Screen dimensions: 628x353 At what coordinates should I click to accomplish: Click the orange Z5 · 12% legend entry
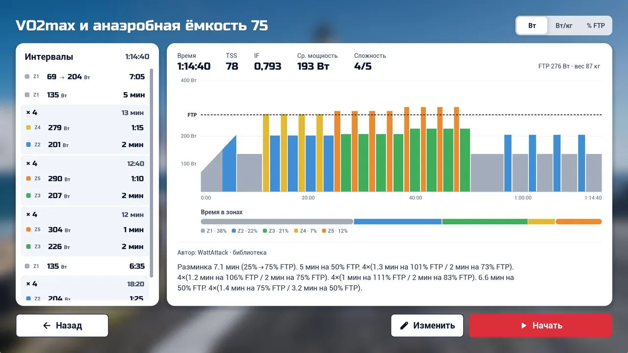335,231
